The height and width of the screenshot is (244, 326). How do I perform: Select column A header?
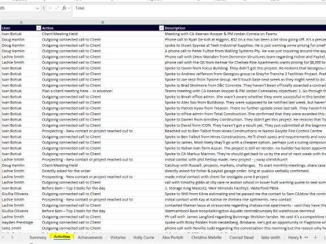(21, 22)
